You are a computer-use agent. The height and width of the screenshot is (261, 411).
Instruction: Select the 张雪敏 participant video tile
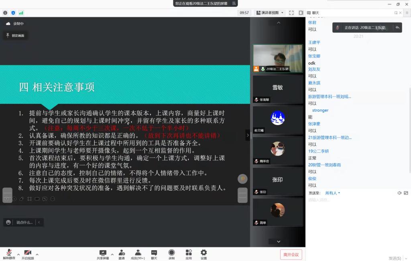[x=277, y=89]
